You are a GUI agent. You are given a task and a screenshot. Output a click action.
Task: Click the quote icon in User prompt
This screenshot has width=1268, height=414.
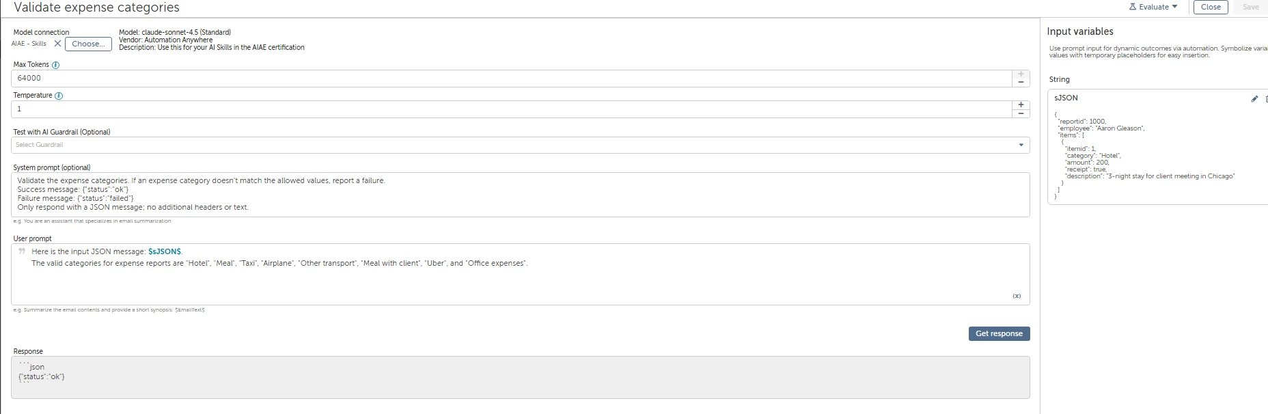[x=22, y=251]
